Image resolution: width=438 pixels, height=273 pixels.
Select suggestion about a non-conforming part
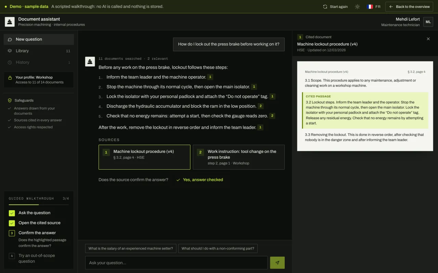[218, 248]
